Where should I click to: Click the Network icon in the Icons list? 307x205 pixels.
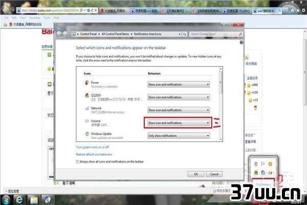point(87,108)
